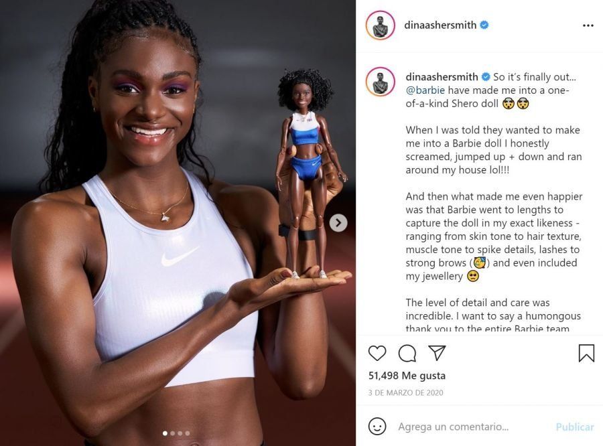Save post with the bookmark icon
This screenshot has height=446, width=603.
(x=586, y=352)
